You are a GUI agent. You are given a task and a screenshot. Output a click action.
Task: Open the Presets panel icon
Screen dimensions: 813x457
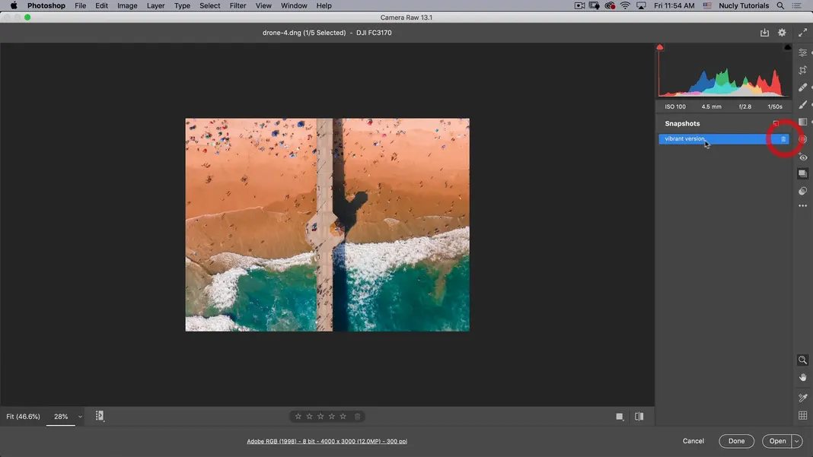[802, 191]
